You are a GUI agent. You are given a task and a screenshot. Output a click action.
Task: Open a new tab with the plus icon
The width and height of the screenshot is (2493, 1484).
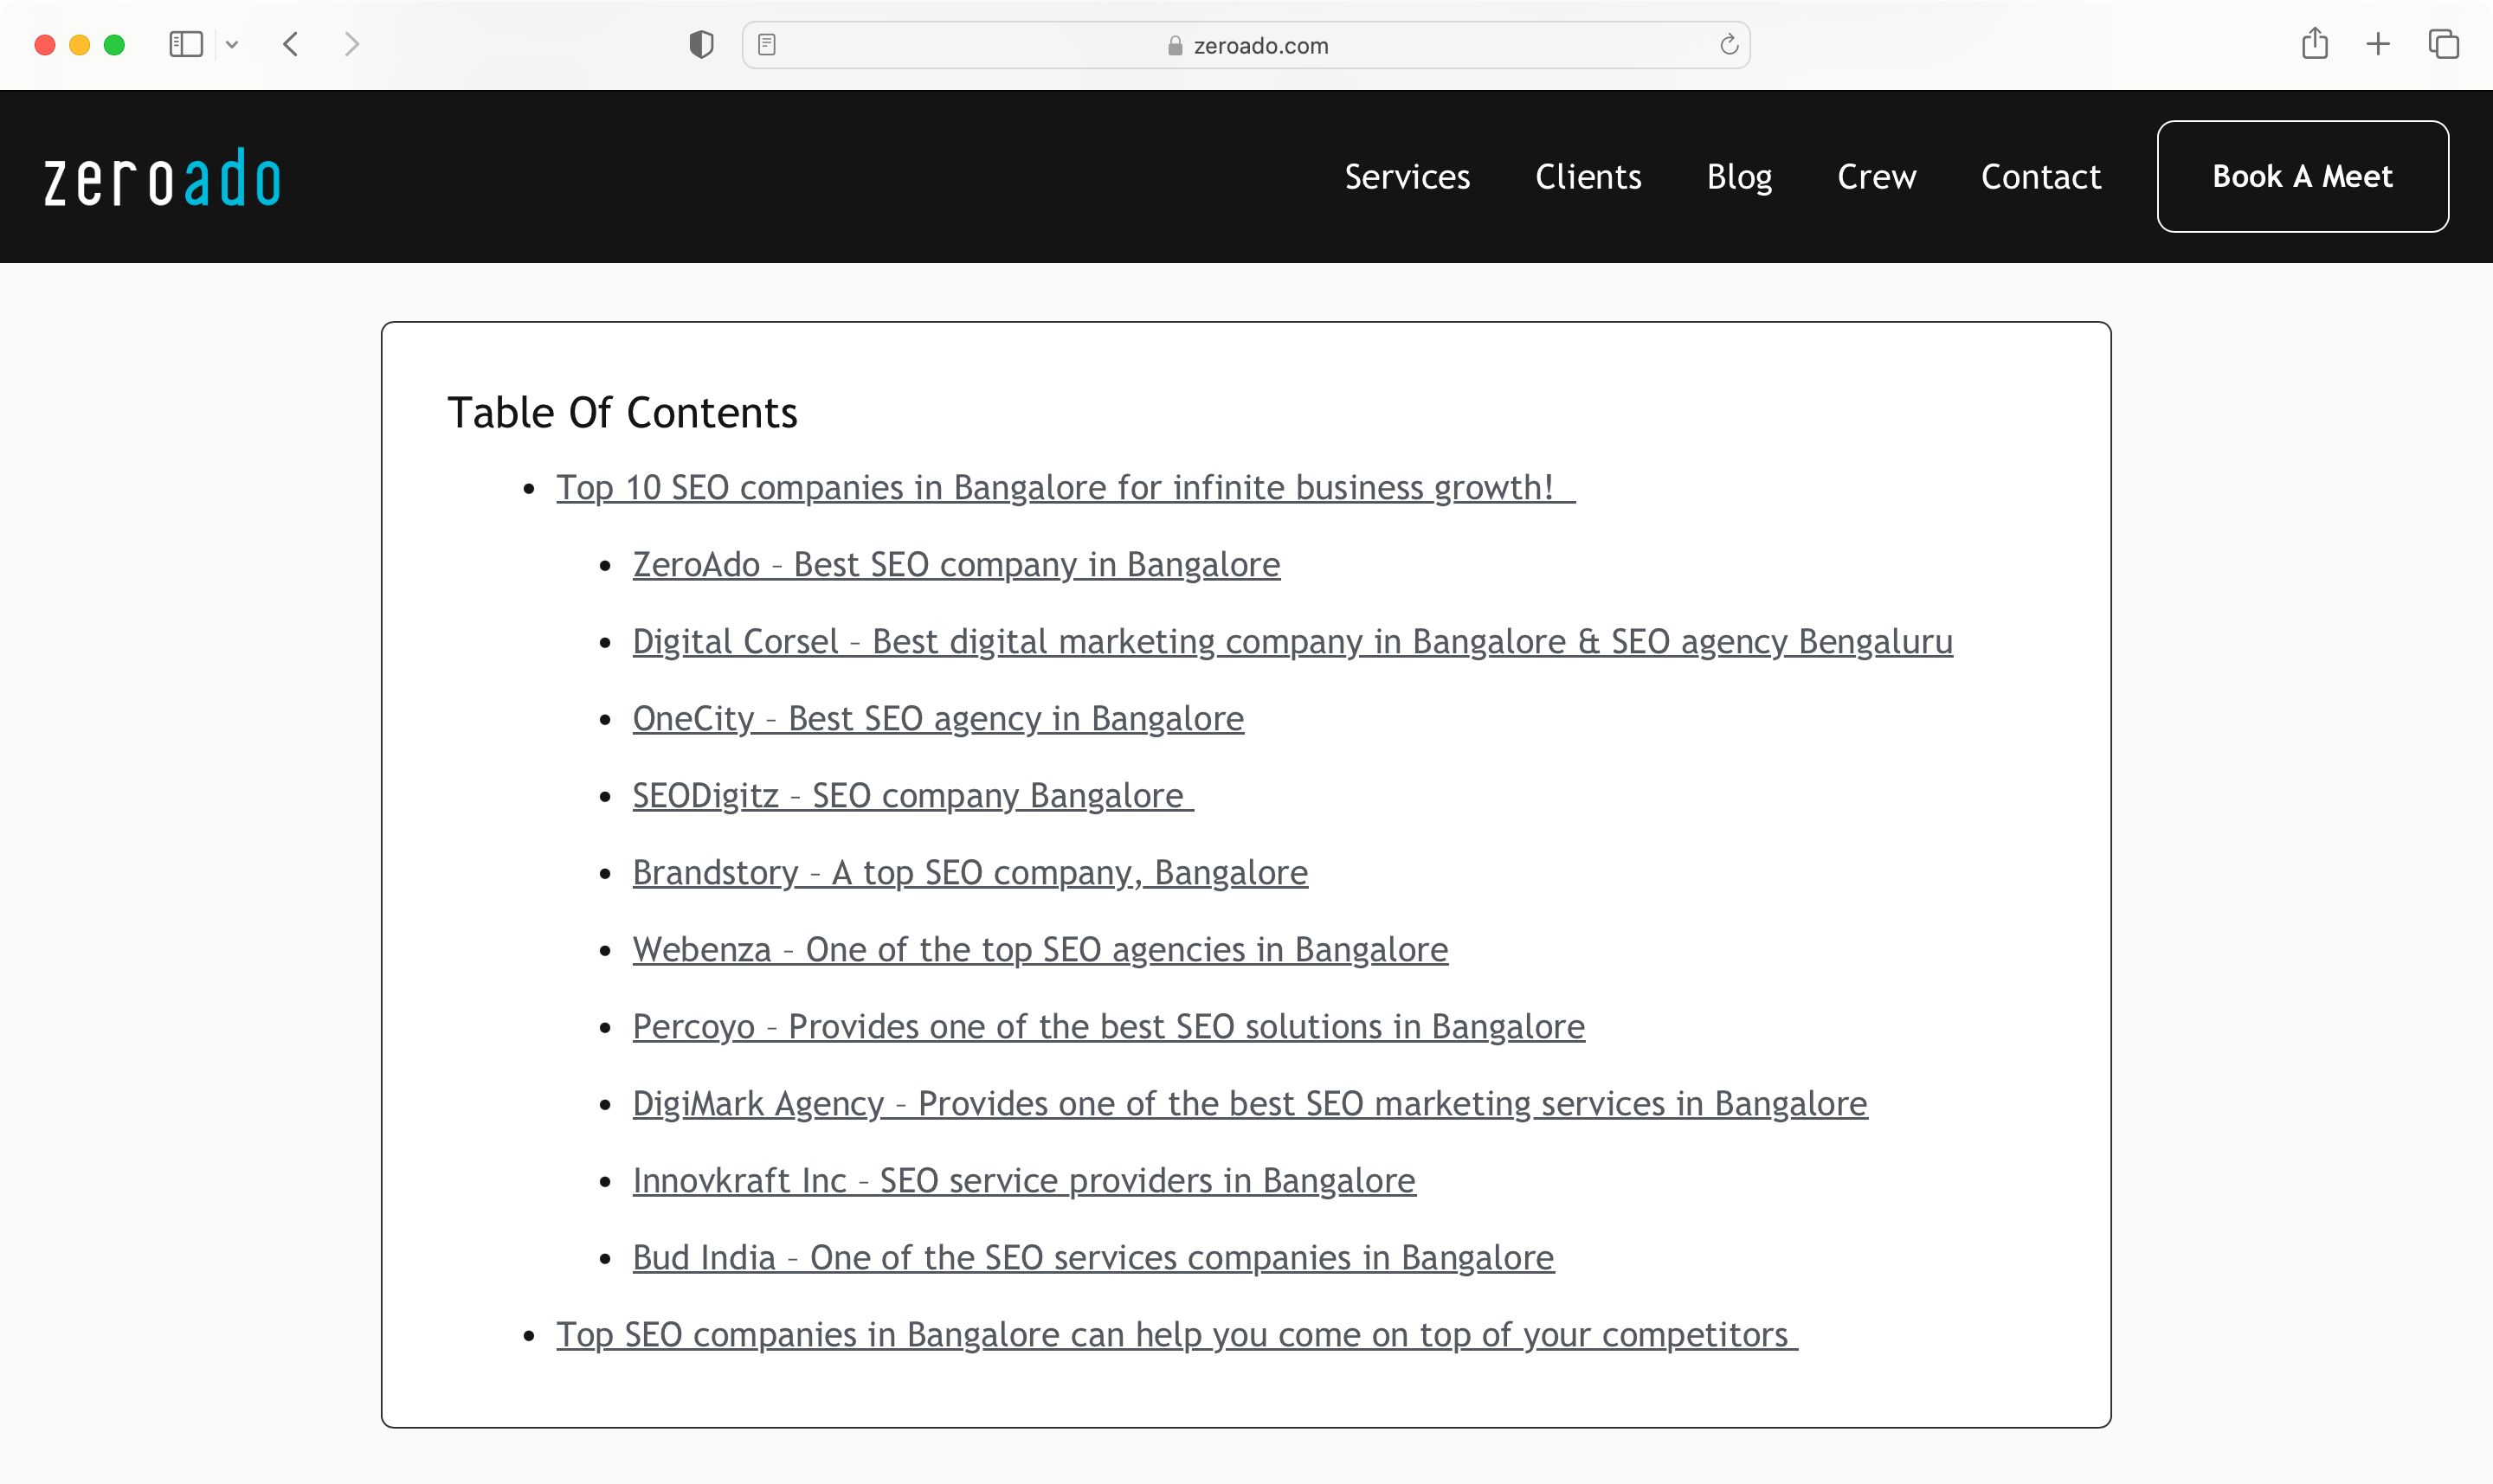[2378, 44]
